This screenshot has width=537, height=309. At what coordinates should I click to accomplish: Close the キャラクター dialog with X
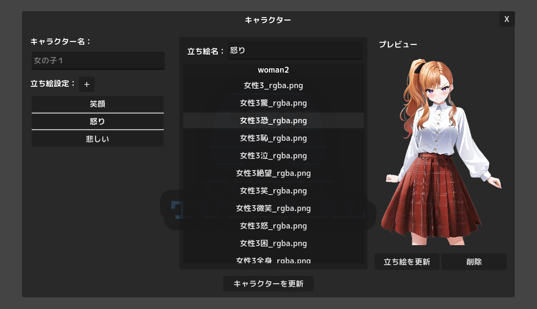pyautogui.click(x=507, y=19)
